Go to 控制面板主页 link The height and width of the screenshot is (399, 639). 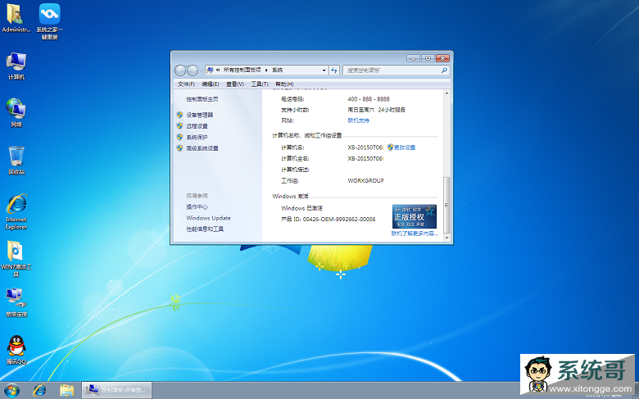(202, 99)
